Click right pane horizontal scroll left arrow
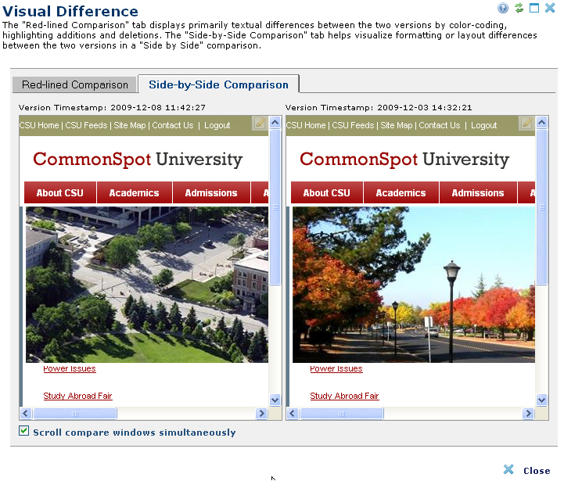564x481 pixels. [293, 414]
